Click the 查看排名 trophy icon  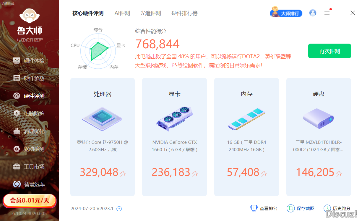coord(254,208)
